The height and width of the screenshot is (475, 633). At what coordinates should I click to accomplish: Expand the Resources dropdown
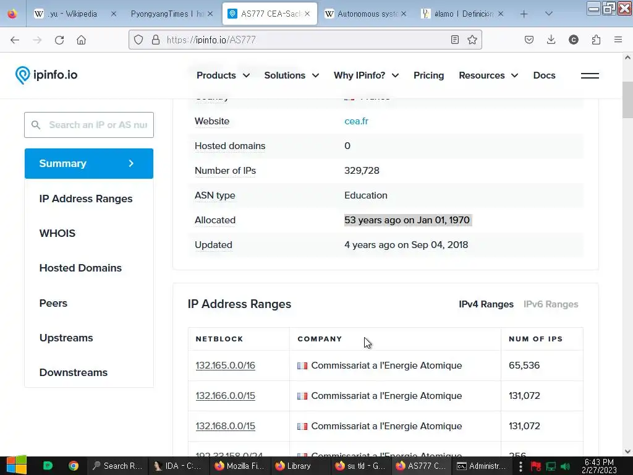point(488,75)
